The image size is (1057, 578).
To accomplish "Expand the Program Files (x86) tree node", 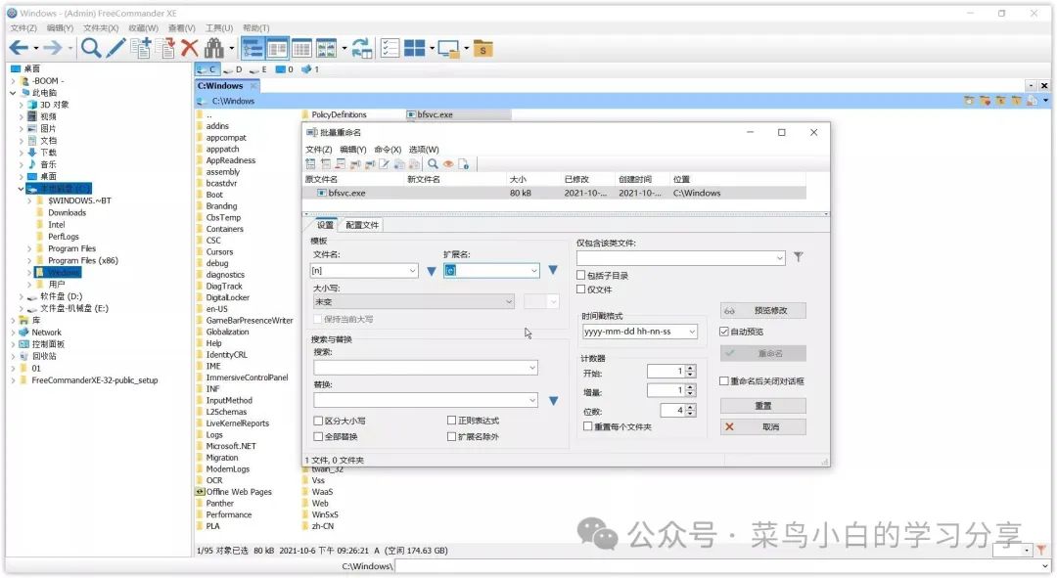I will click(29, 261).
